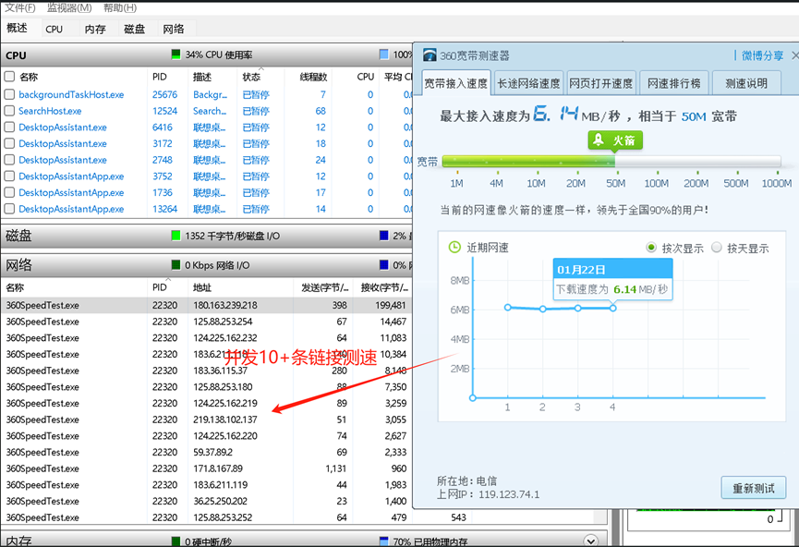
Task: Open the 网页打开速度 tab
Action: [601, 83]
